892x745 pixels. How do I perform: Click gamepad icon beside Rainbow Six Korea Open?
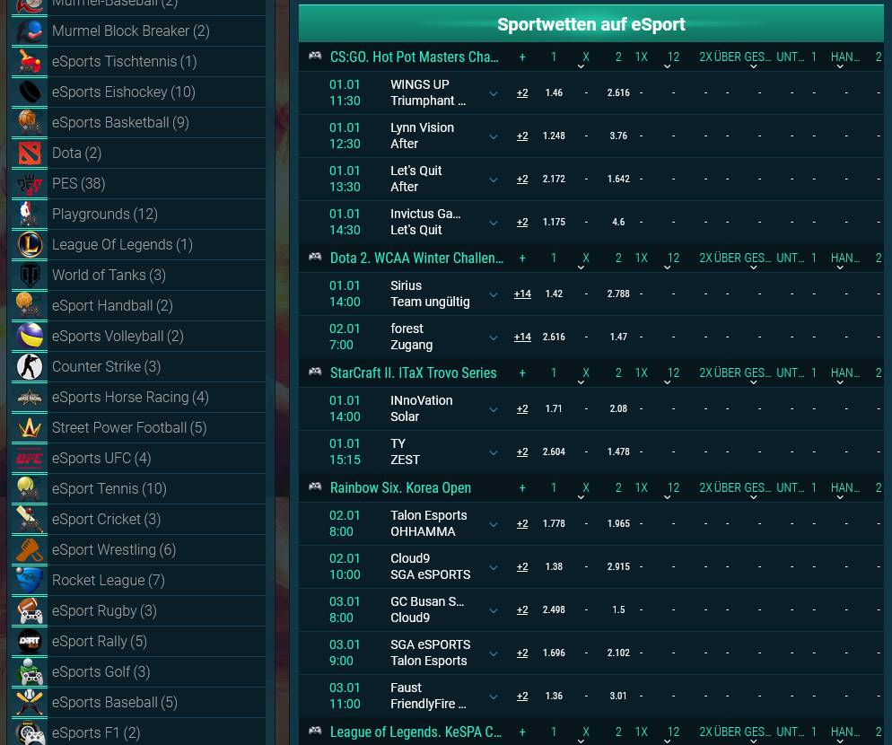[315, 487]
